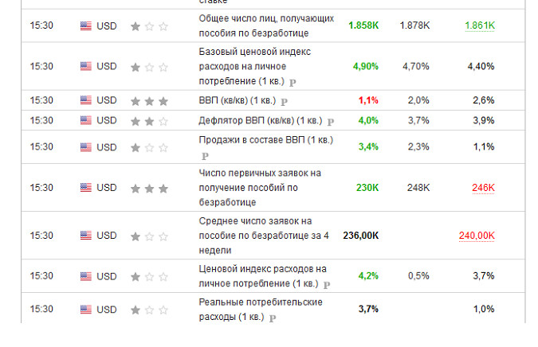538x347 pixels.
Task: Click the preliminary P icon beside ВВП (кв/кв)
Action: tap(285, 102)
